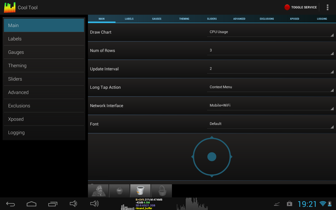336x210 pixels.
Task: Select the basket icon
Action: [161, 191]
